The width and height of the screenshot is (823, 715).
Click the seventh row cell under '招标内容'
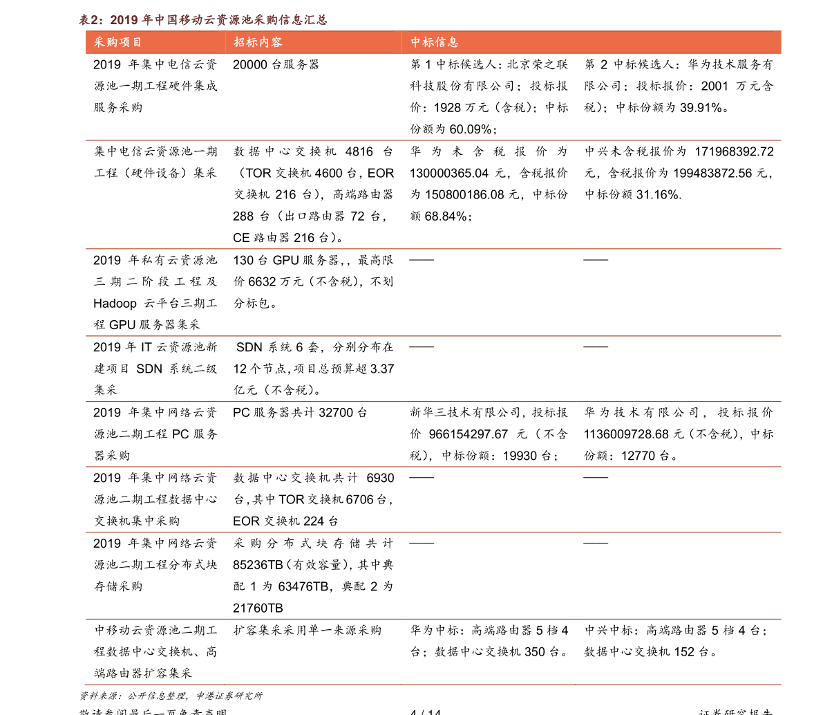(318, 576)
